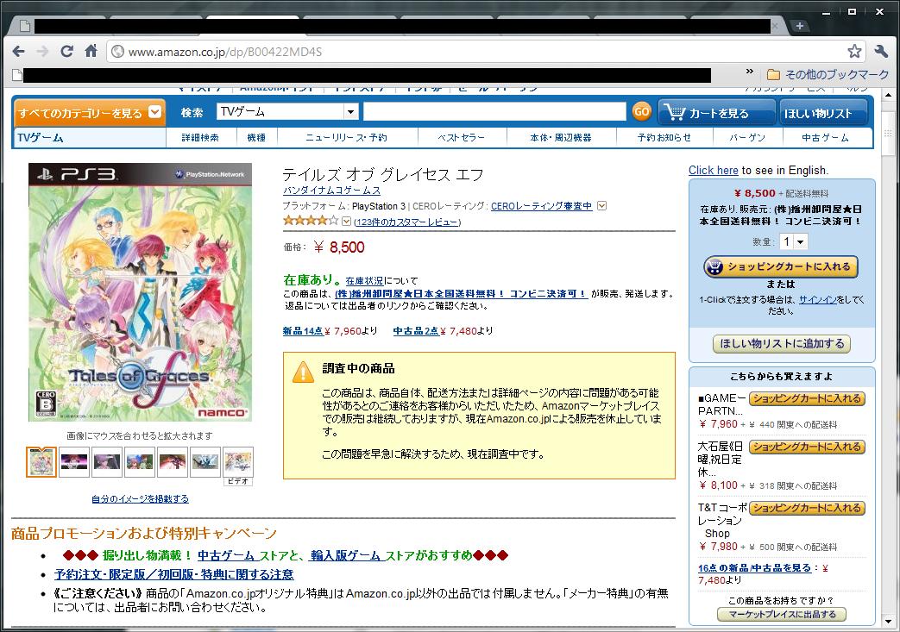The image size is (900, 632).
Task: Click the サインイン link
Action: (x=818, y=300)
